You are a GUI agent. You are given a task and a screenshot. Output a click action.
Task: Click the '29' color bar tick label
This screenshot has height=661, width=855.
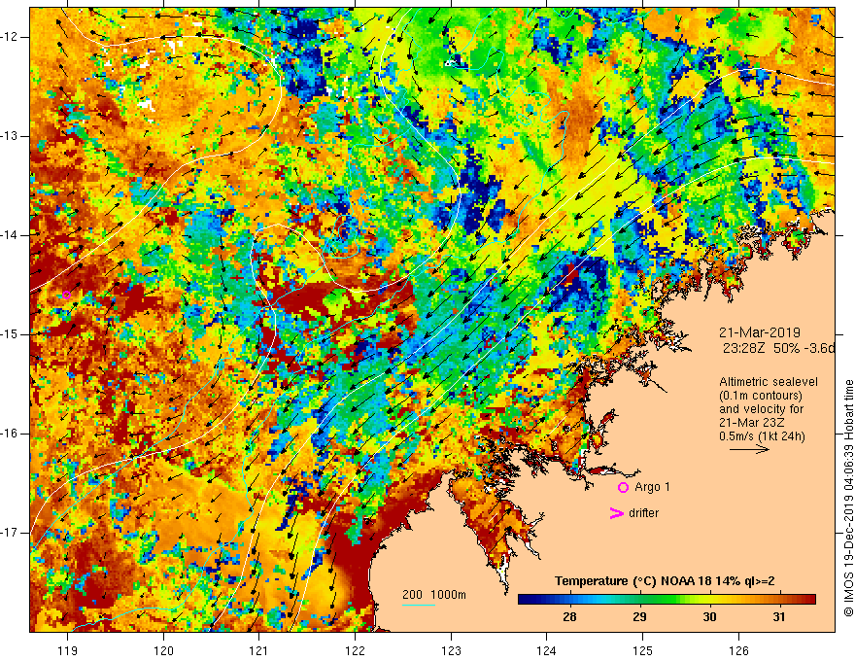639,617
